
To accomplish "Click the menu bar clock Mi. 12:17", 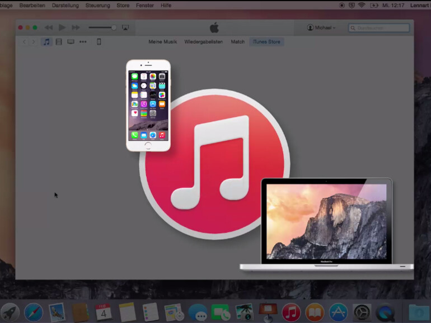I will [393, 5].
